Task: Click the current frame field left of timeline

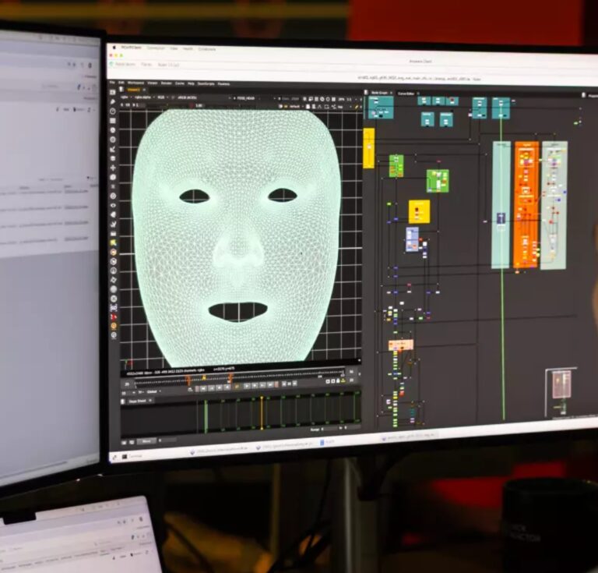Action: tap(127, 384)
